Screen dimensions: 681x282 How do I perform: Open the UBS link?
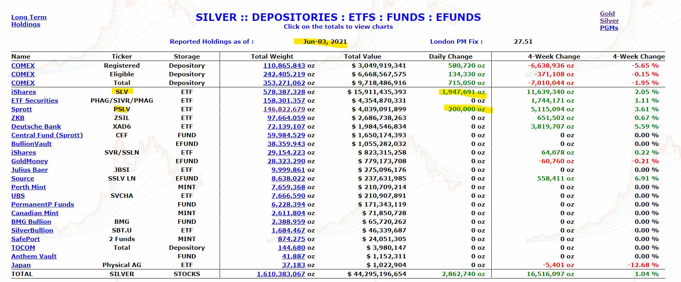point(18,195)
